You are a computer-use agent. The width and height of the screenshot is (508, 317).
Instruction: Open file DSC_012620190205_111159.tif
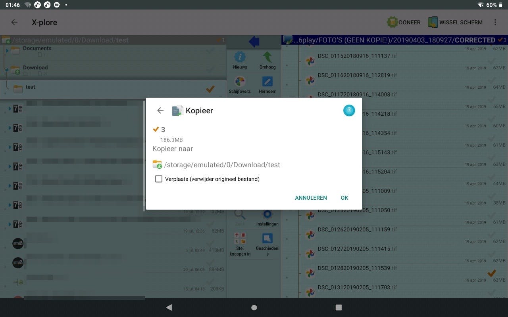357,230
